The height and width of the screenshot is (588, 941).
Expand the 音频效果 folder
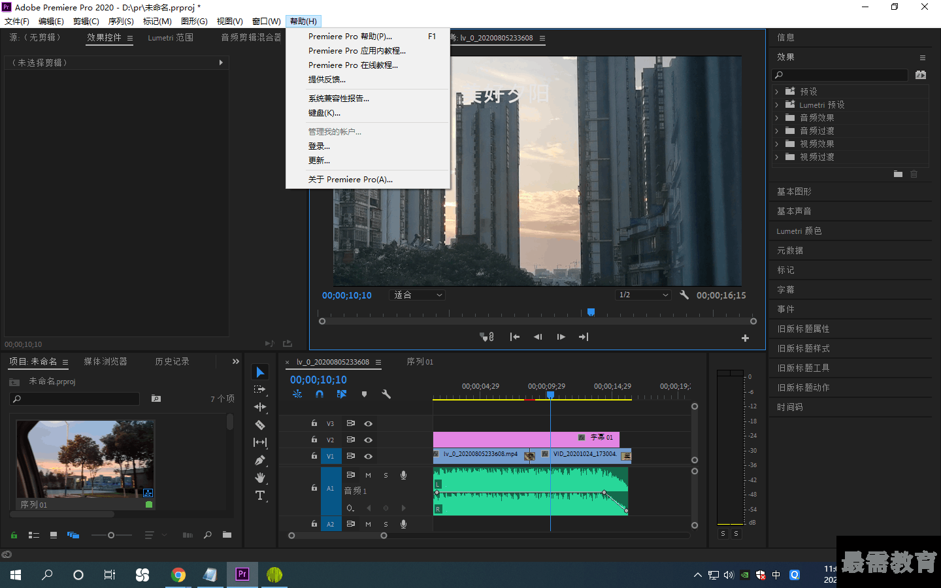(776, 118)
